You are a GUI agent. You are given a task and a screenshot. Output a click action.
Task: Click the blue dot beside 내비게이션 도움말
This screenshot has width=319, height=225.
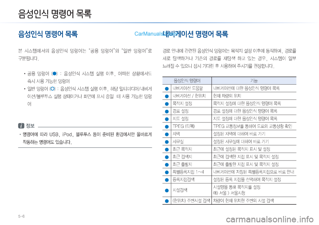click(x=167, y=89)
